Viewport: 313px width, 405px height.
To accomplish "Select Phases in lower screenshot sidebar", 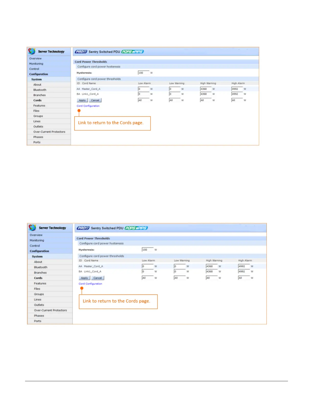I will point(39,316).
